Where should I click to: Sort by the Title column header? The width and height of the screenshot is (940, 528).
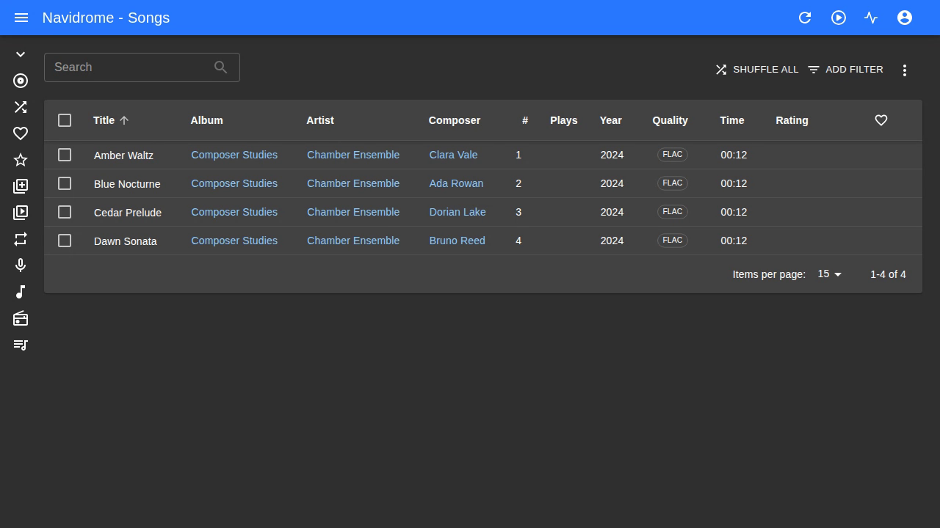click(x=111, y=120)
